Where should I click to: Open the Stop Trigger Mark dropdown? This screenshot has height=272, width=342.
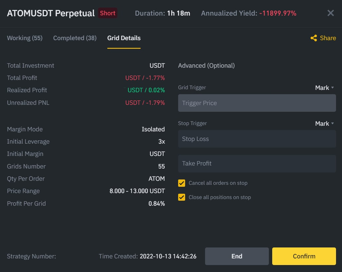[324, 124]
